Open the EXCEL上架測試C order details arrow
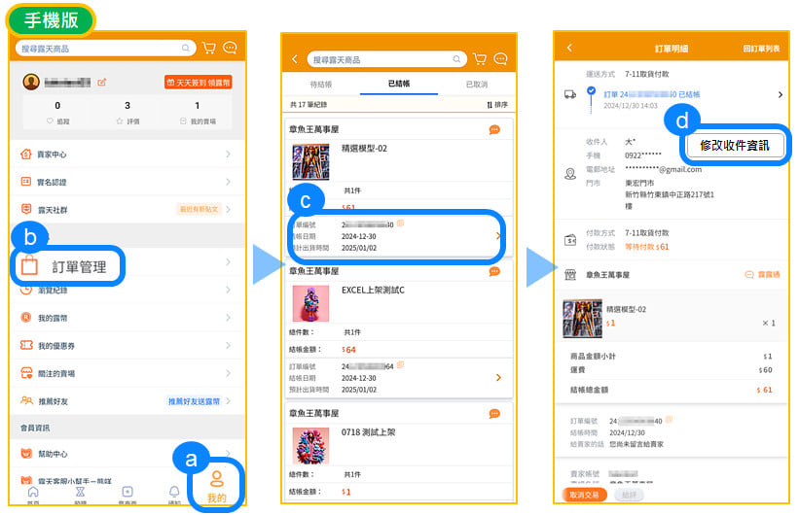 498,377
